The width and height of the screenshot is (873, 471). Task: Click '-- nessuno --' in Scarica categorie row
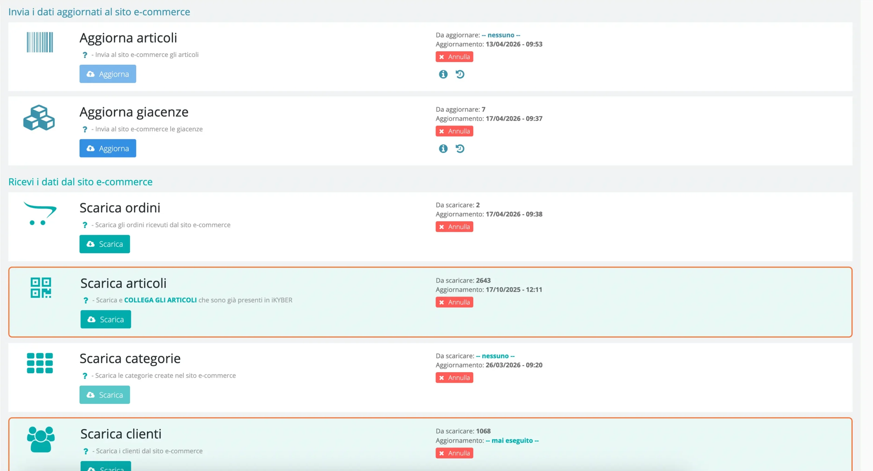click(x=495, y=356)
